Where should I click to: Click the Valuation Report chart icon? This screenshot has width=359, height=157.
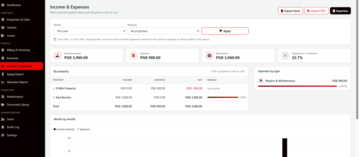[x=3, y=82]
